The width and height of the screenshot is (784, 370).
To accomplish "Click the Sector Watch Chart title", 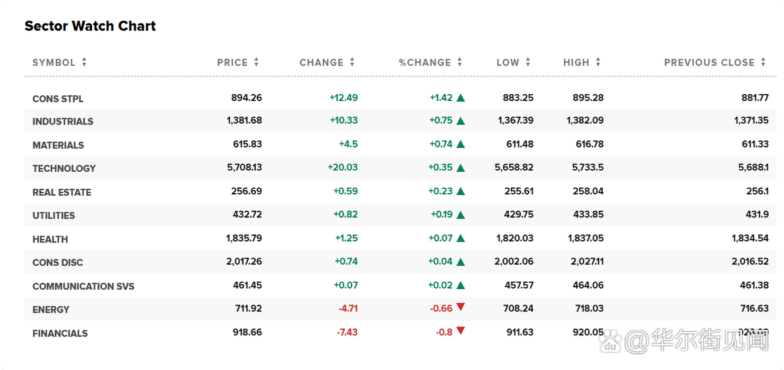I will [90, 26].
